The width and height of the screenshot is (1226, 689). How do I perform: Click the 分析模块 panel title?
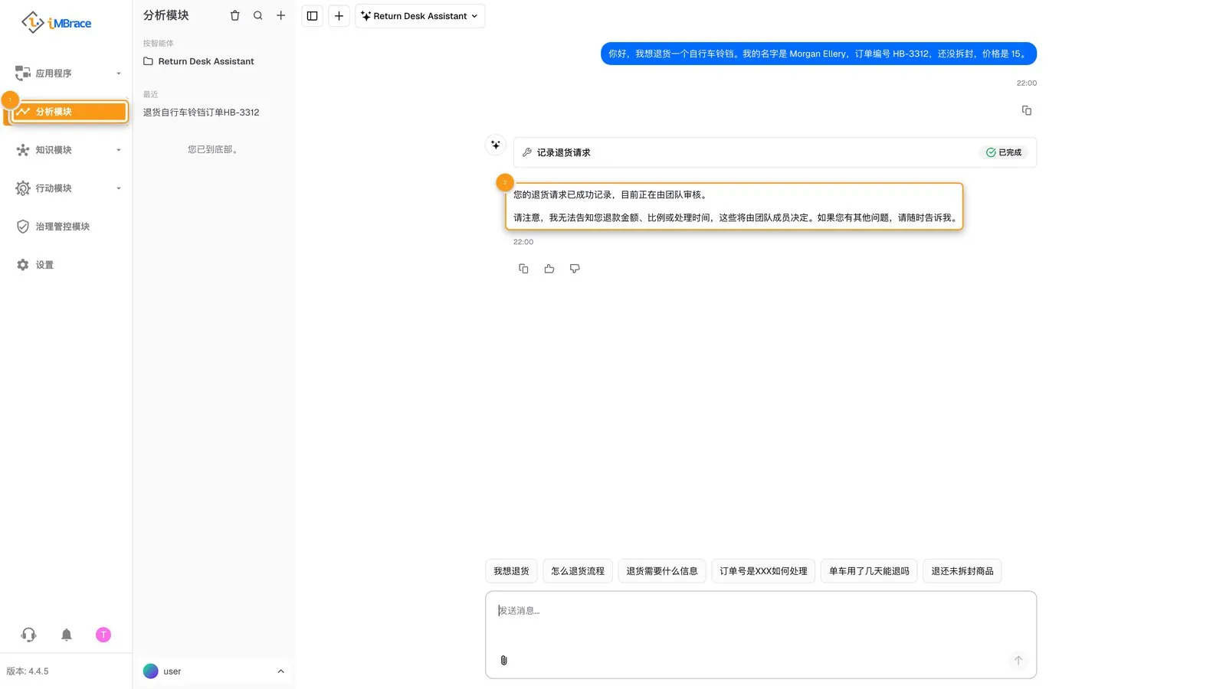(166, 15)
